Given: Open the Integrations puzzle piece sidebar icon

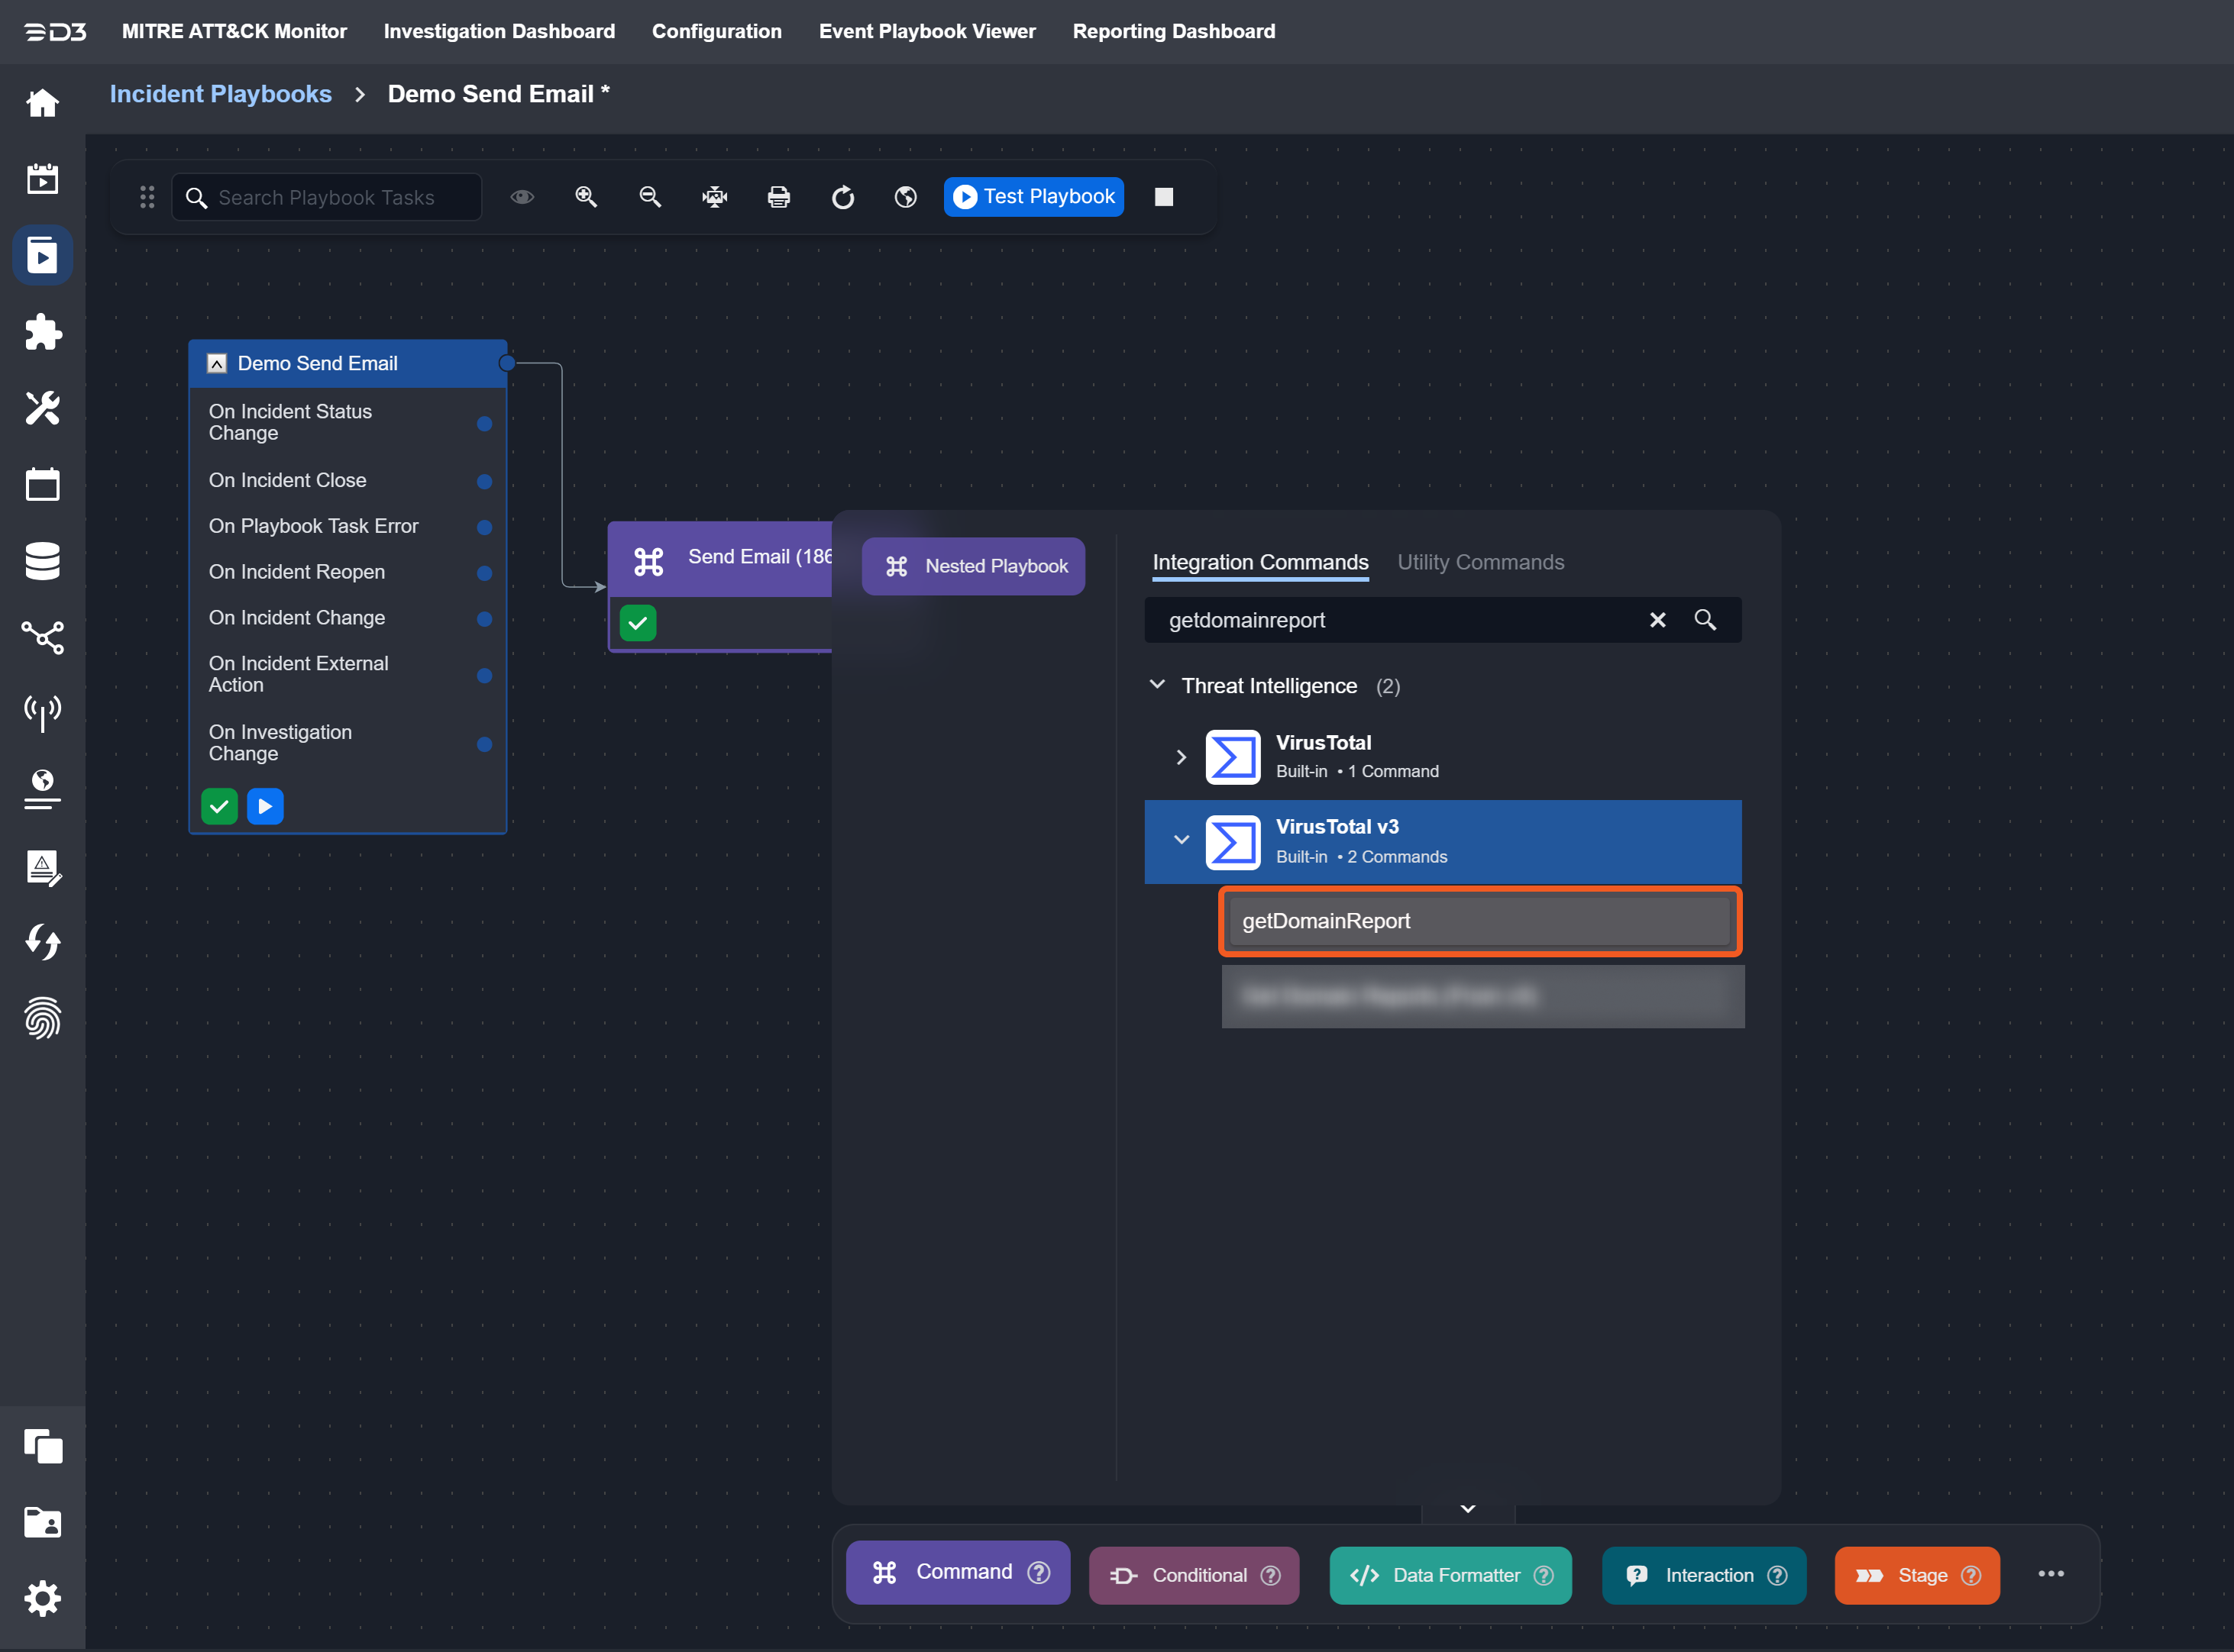Looking at the screenshot, I should [42, 332].
